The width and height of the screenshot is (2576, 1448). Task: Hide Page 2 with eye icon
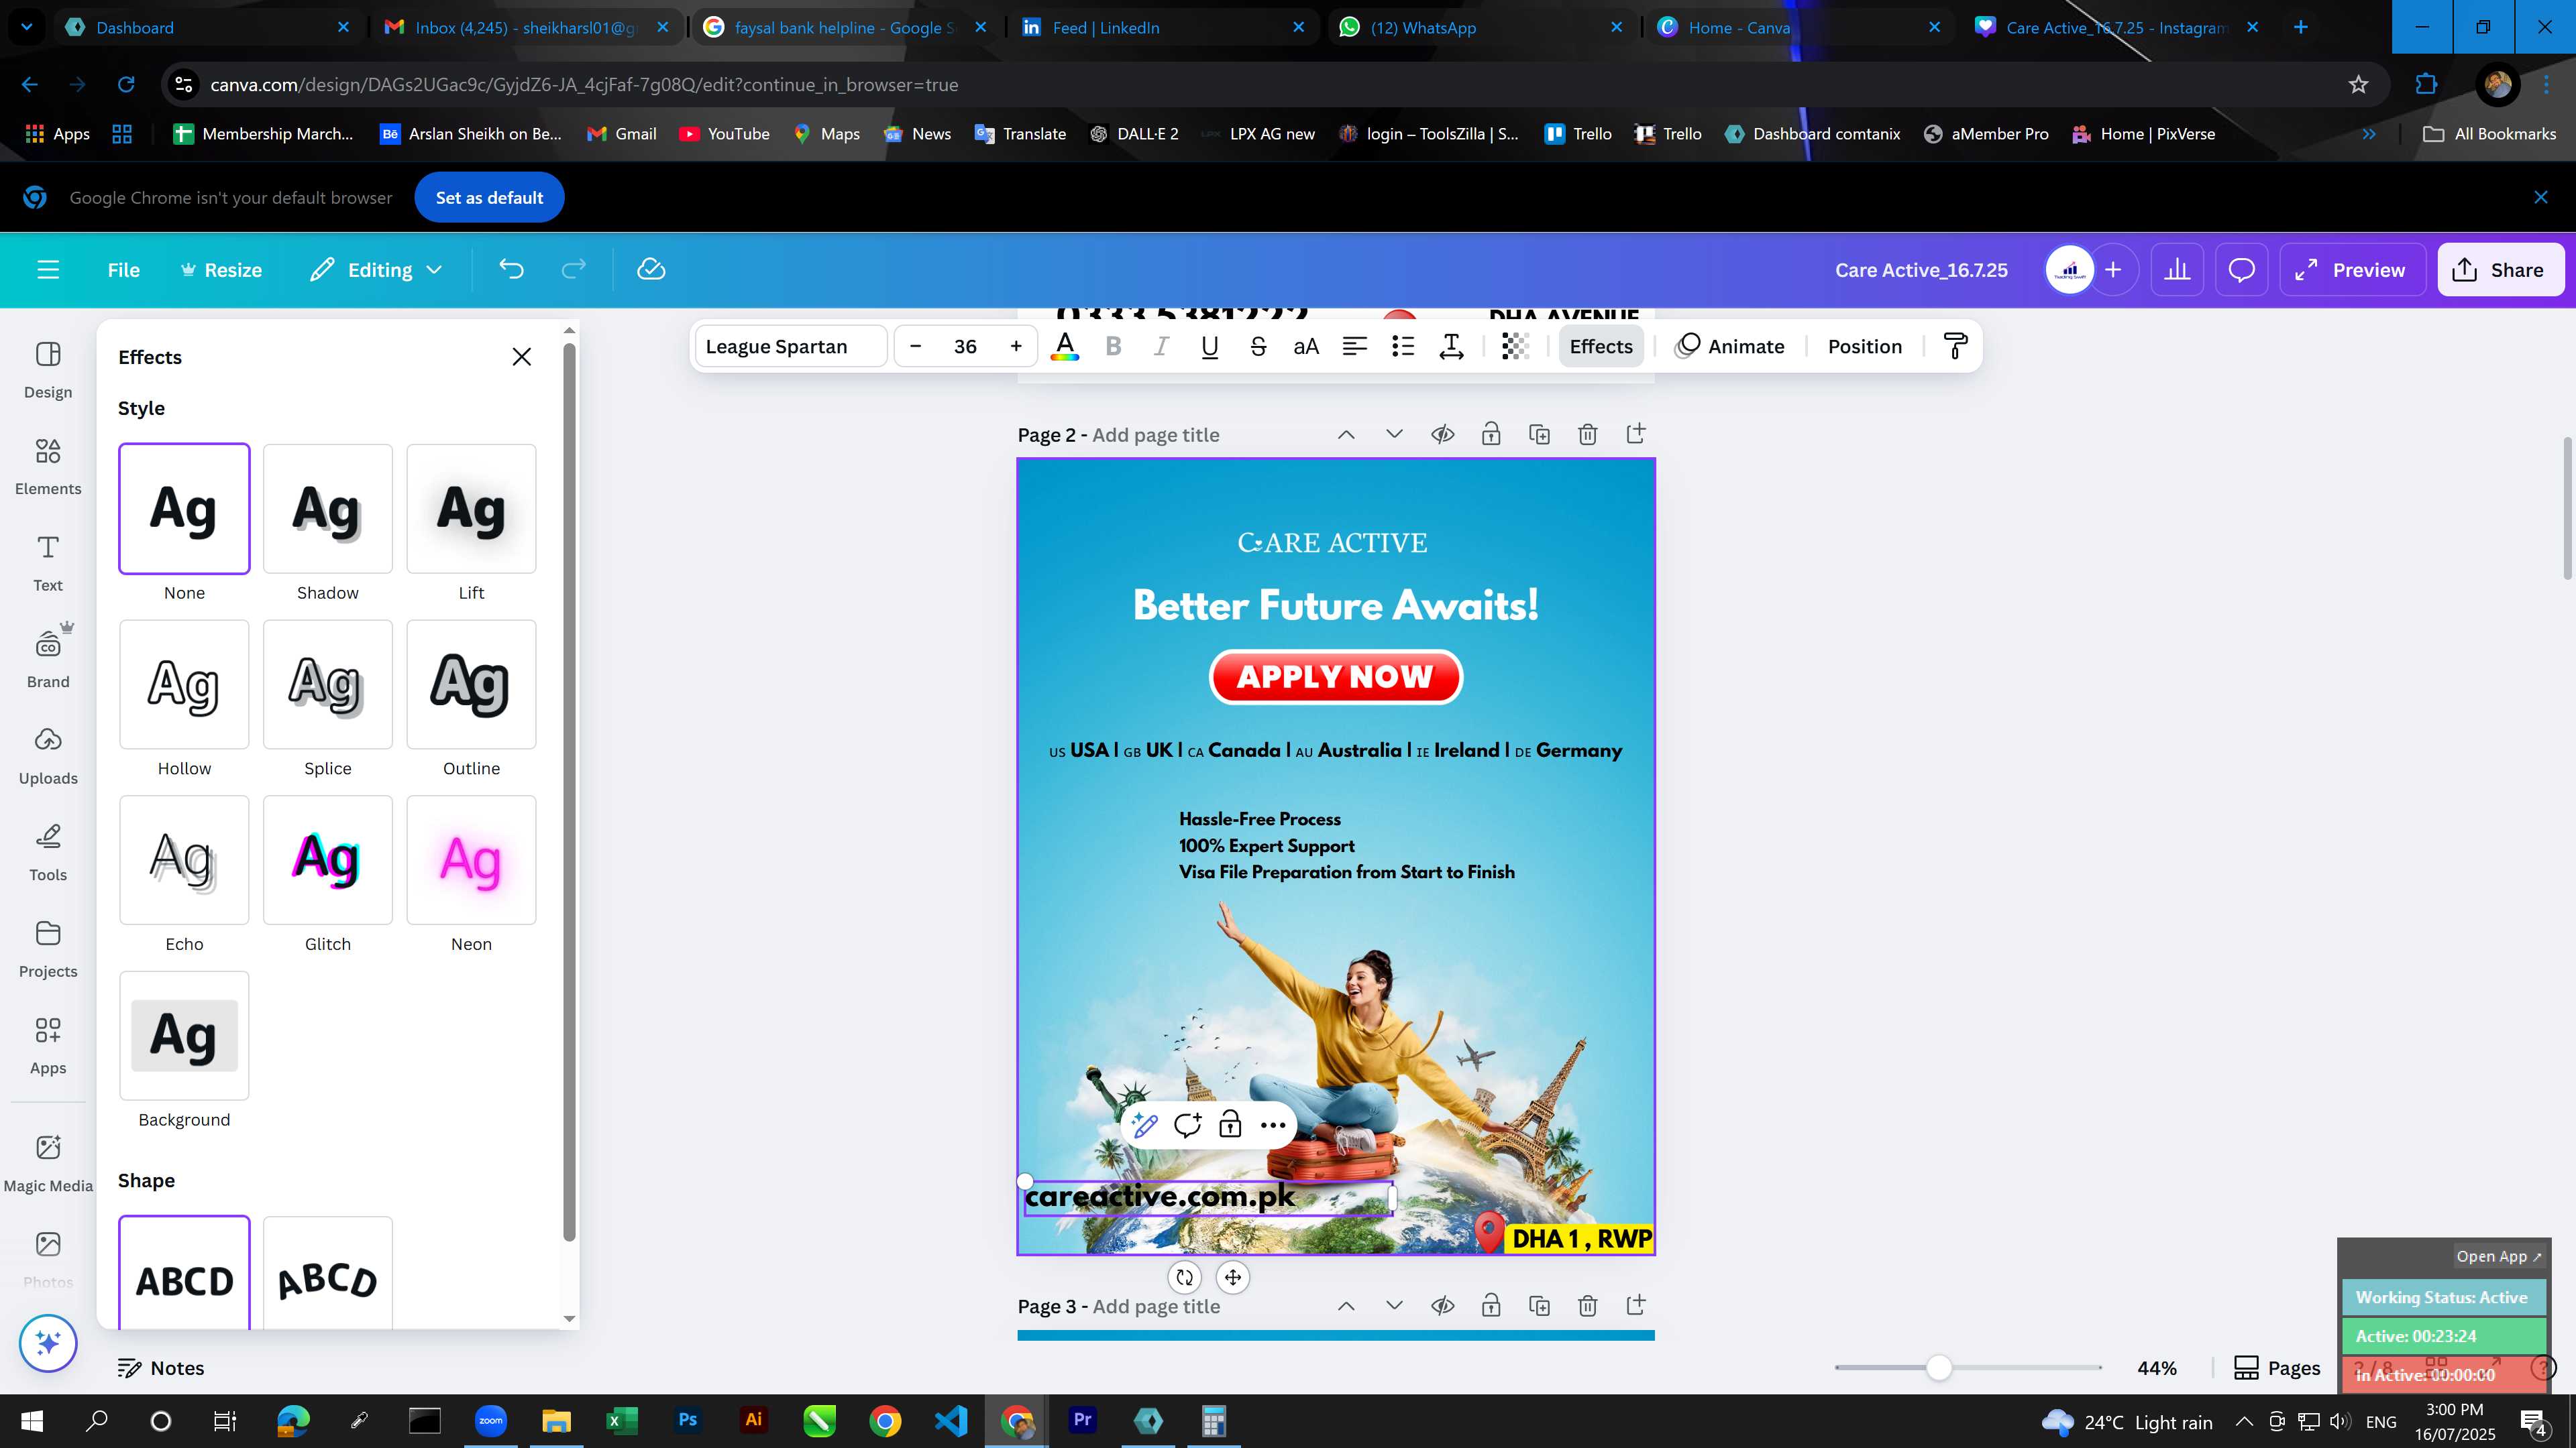1442,434
